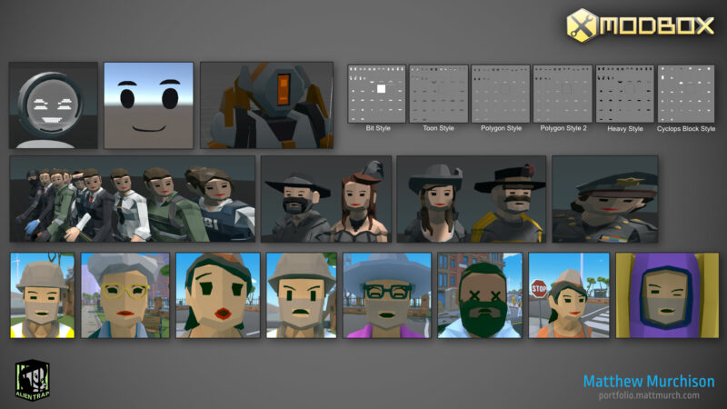Viewport: 727px width, 409px height.
Task: Open the Polygon Style face sheet thumbnail
Action: [x=501, y=94]
